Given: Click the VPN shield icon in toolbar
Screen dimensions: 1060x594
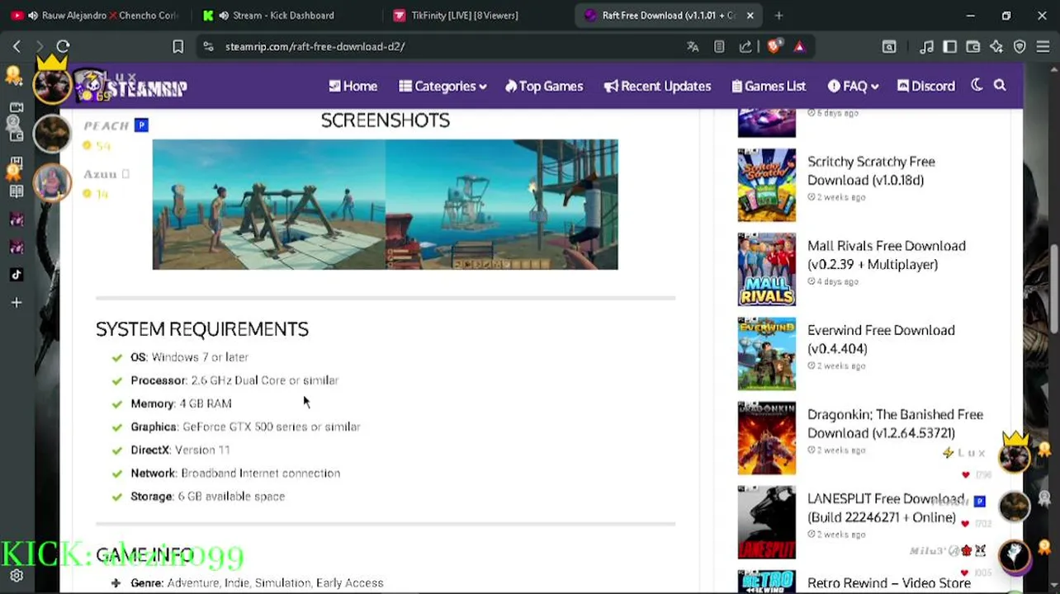Looking at the screenshot, I should (x=1020, y=47).
